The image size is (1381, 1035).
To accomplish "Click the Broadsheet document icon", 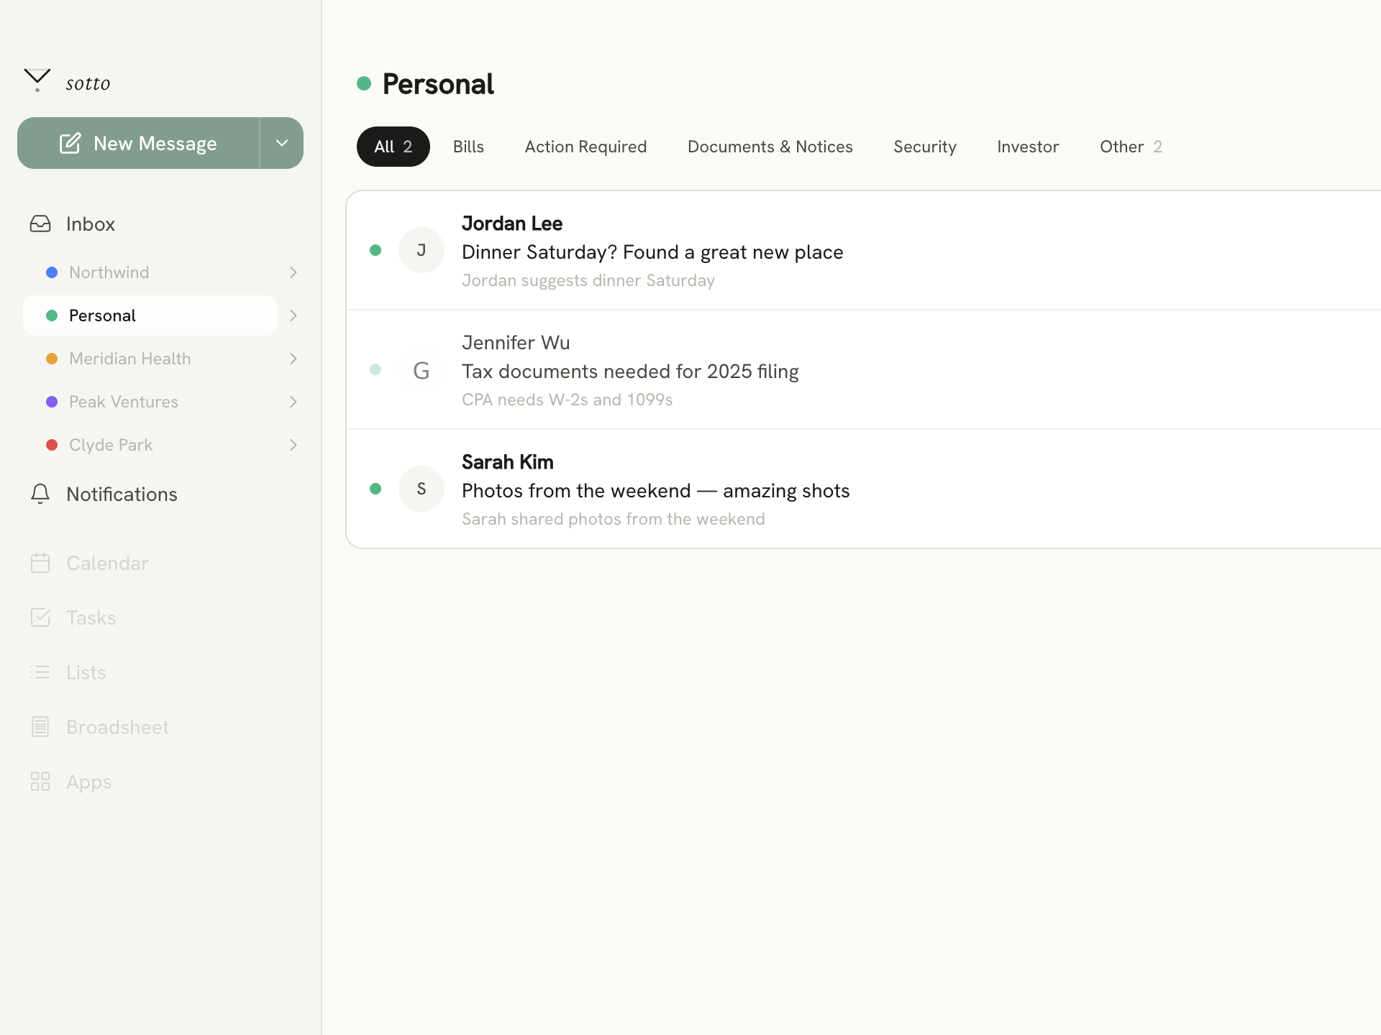I will [40, 727].
